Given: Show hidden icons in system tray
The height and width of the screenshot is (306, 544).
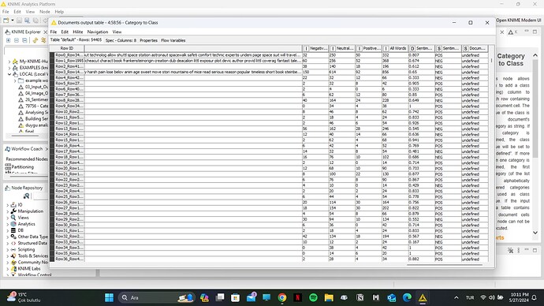Looking at the screenshot, I should [x=456, y=297].
